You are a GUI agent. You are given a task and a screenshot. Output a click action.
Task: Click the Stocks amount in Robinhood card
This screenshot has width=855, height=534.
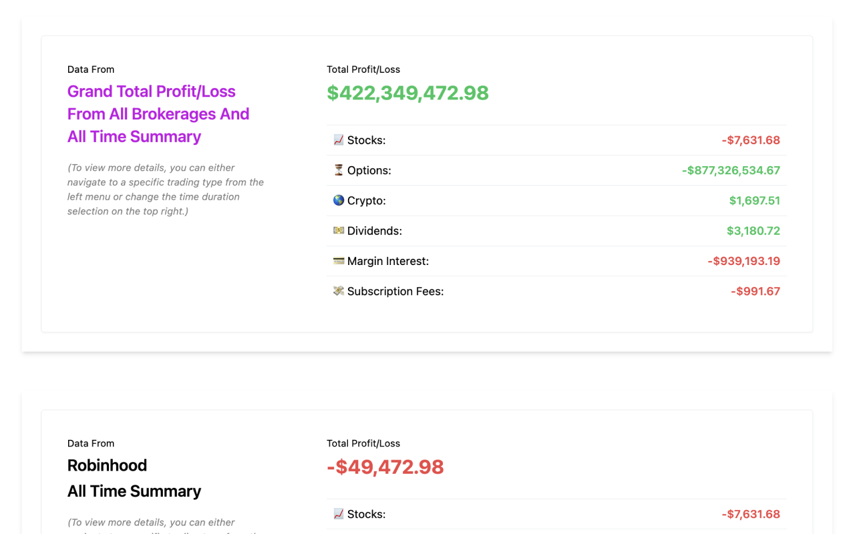pos(750,514)
